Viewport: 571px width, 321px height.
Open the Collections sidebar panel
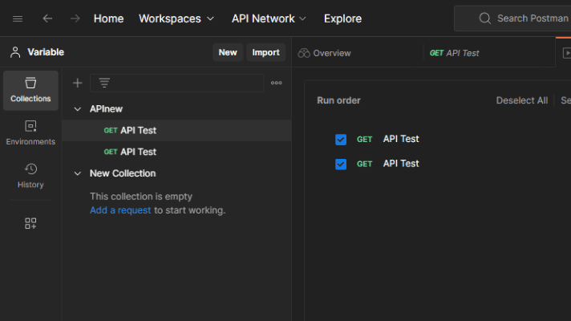click(30, 90)
